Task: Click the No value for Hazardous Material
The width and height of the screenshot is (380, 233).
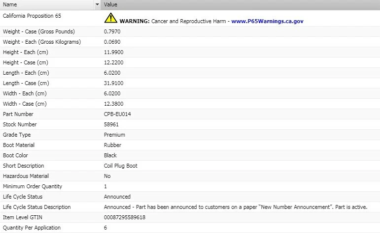Action: (107, 176)
